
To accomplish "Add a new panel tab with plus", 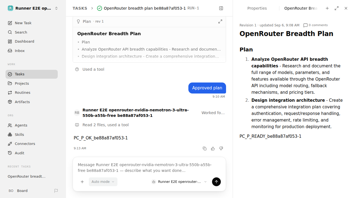I will point(327,8).
